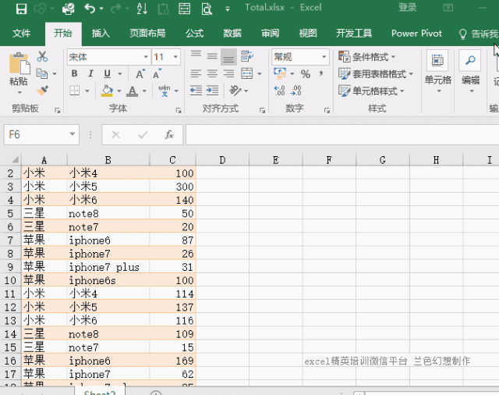The width and height of the screenshot is (499, 395).
Task: Click Merge and Center icon
Action: (x=247, y=73)
